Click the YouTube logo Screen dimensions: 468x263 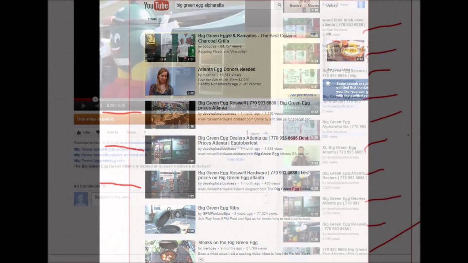(156, 5)
